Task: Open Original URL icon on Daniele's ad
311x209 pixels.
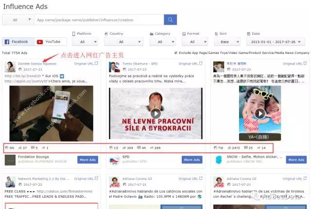Action: [x=96, y=64]
